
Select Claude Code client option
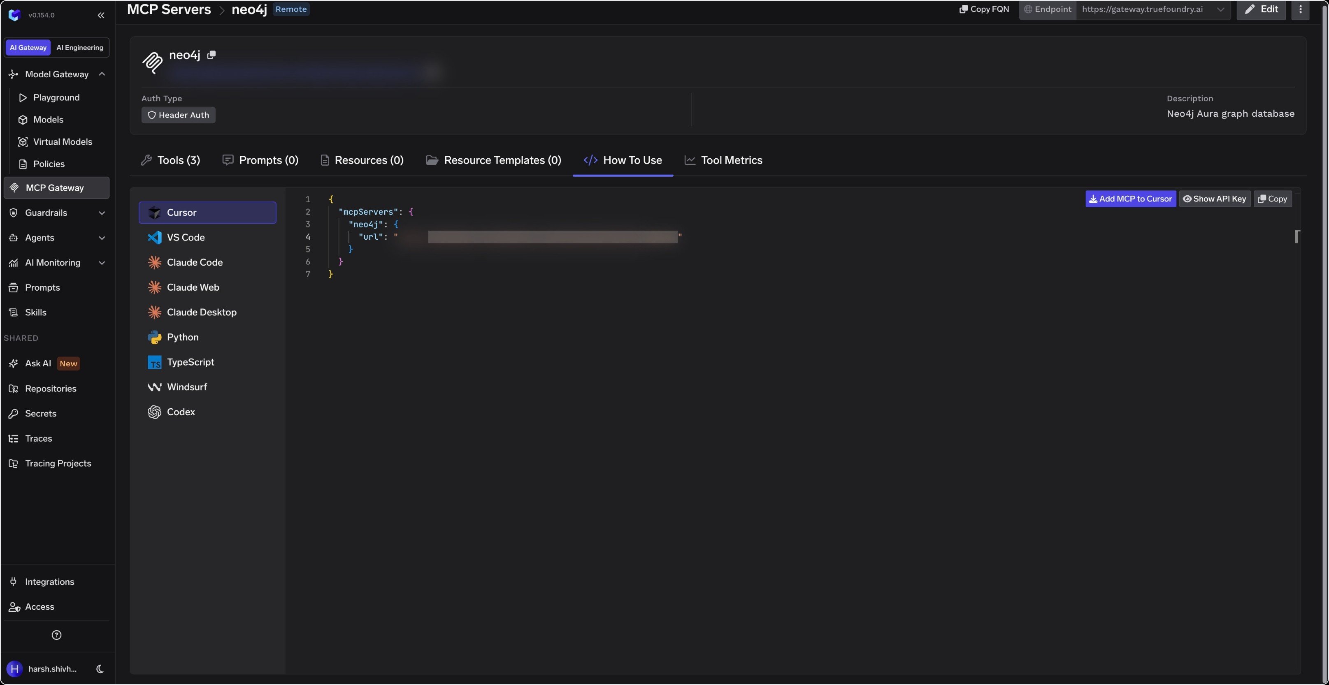tap(207, 262)
